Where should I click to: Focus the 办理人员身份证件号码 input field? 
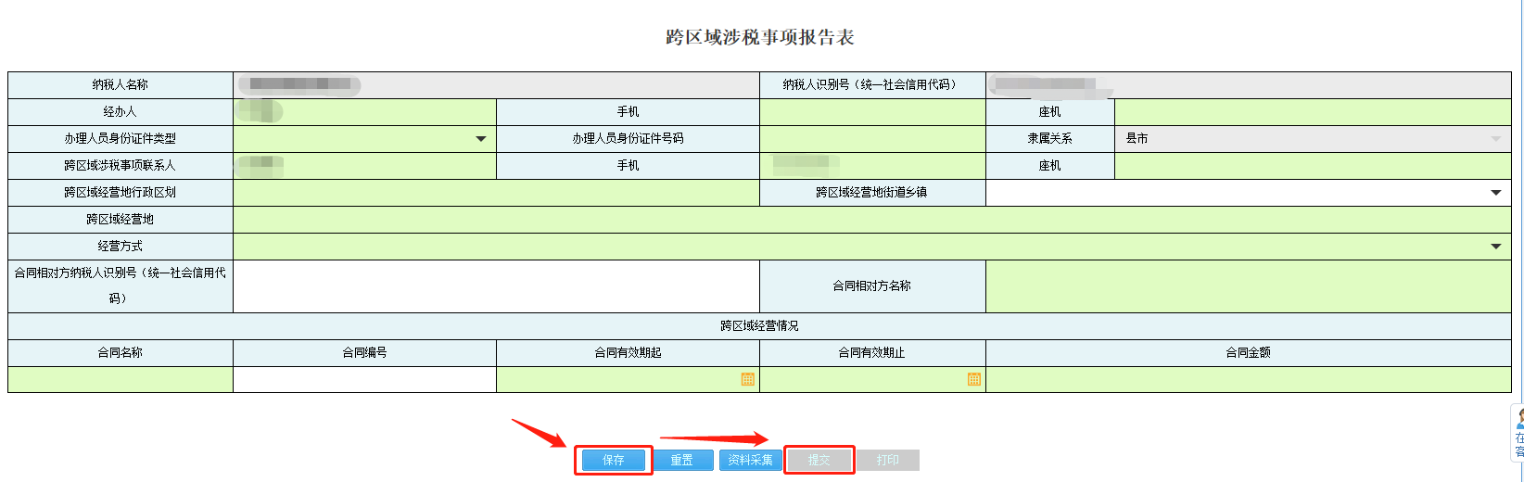872,139
